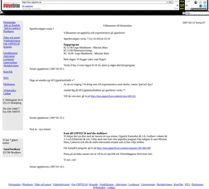Click the FEB 12 2007 capture date
This screenshot has height=189, width=209.
(182, 5)
